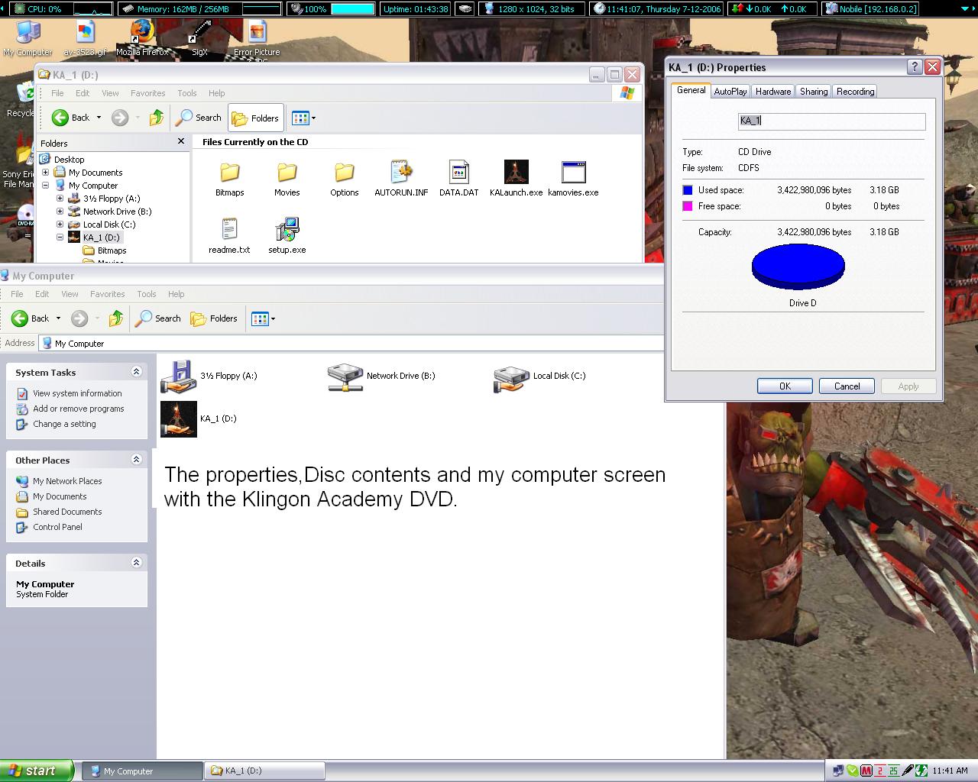Click the Properties dialog help question button
978x782 pixels.
tap(914, 67)
